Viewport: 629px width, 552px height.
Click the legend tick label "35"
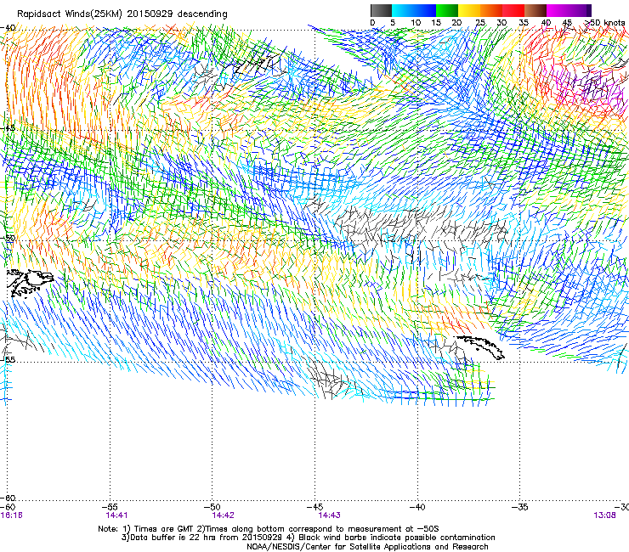(524, 23)
